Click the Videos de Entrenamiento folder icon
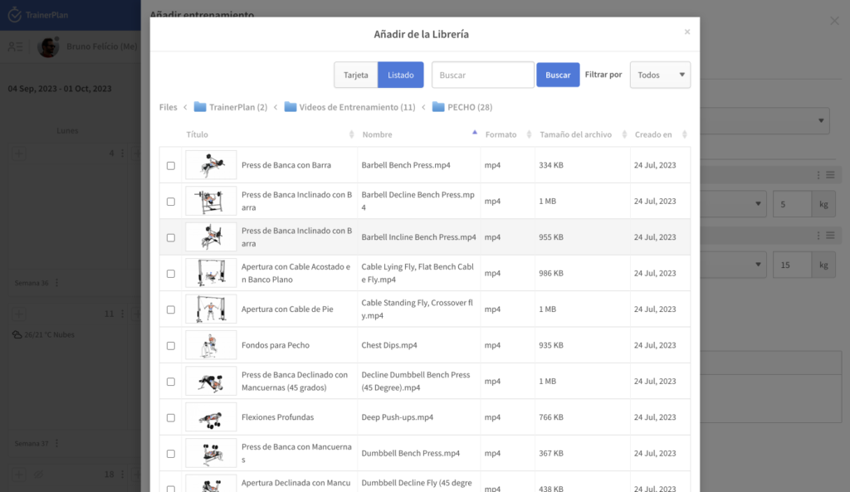 tap(291, 107)
